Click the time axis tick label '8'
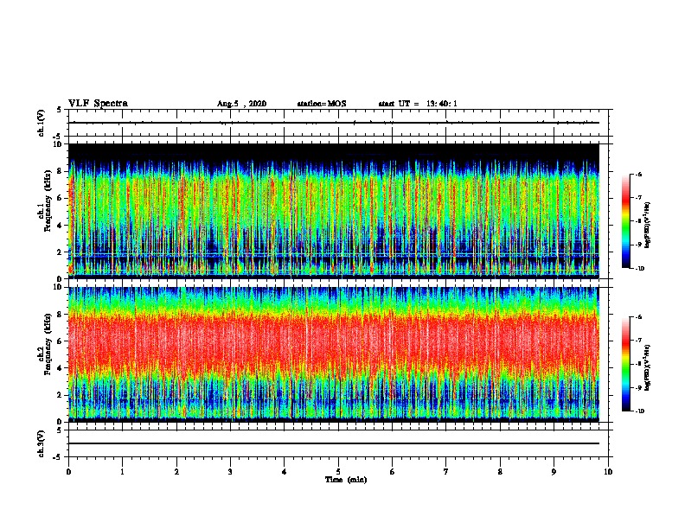 [x=500, y=472]
